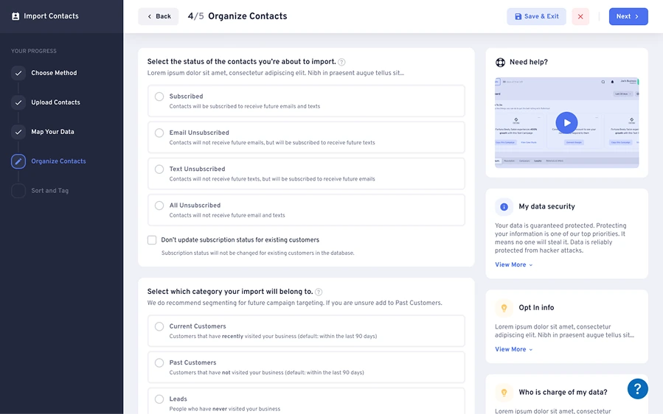663x414 pixels.
Task: Play the Need help tutorial video
Action: (x=566, y=122)
